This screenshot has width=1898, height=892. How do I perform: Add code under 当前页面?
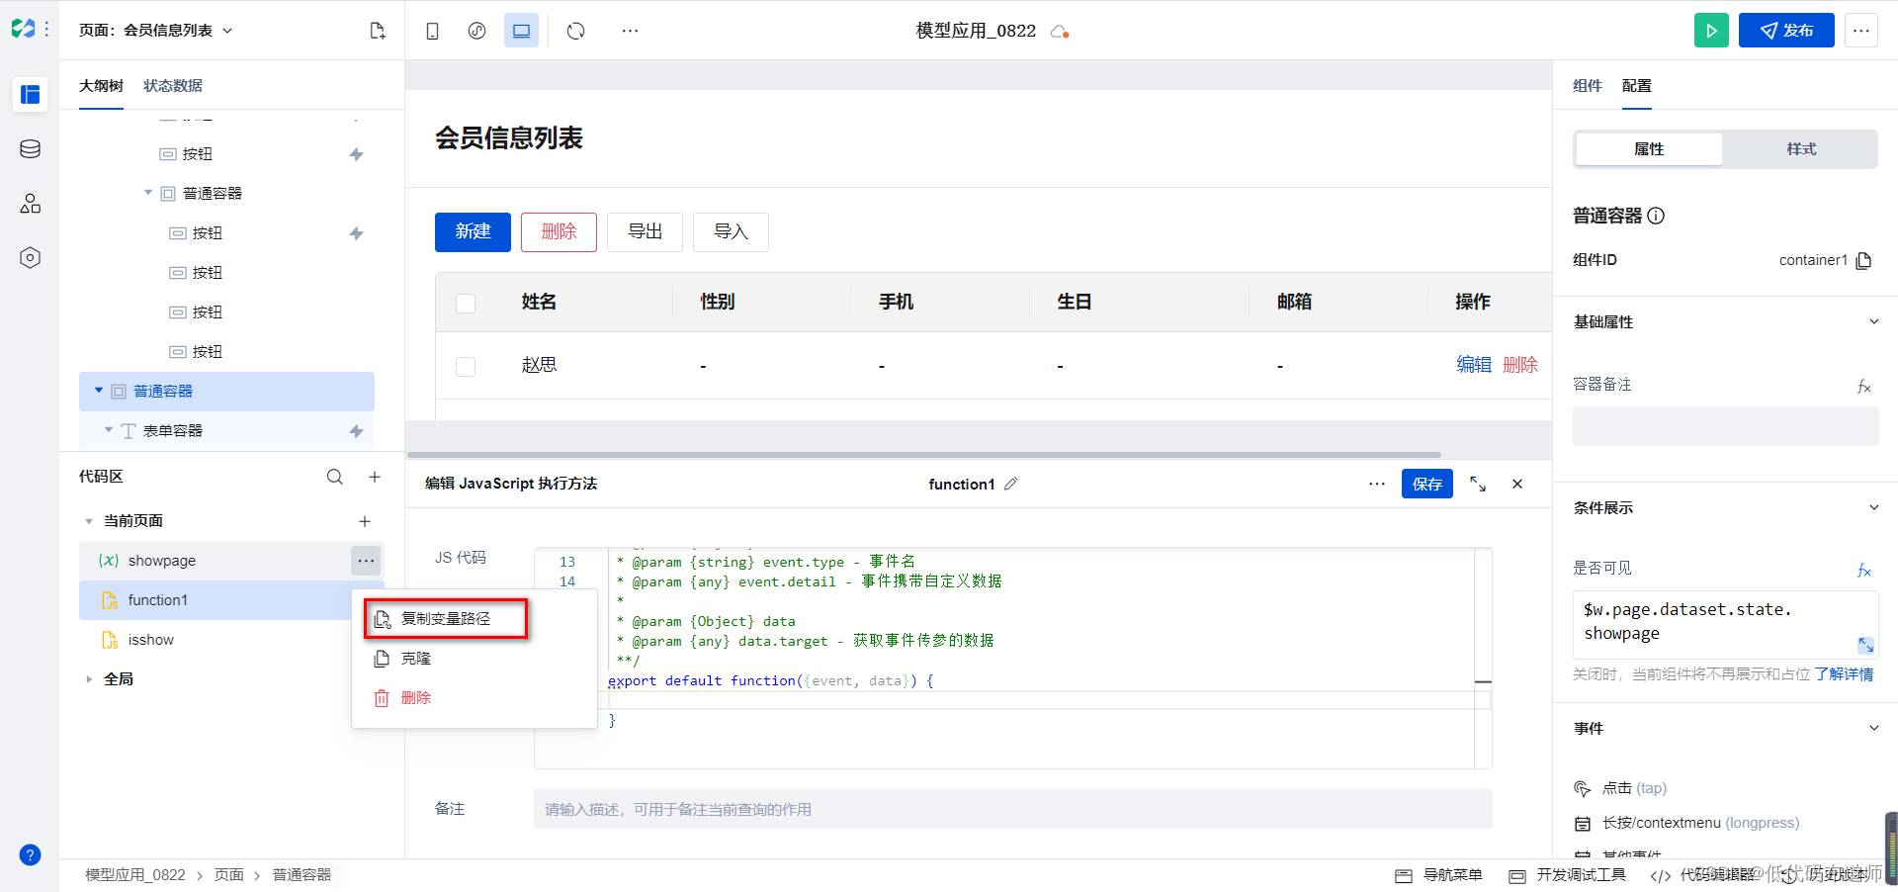point(365,521)
